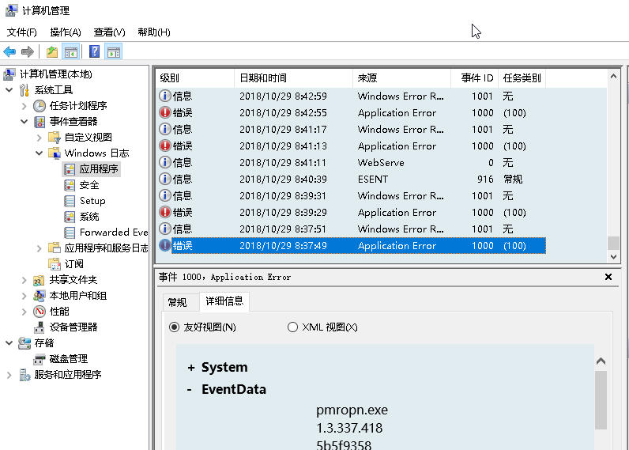Click the 服务和应用程序 icon
This screenshot has width=629, height=450.
coord(24,375)
